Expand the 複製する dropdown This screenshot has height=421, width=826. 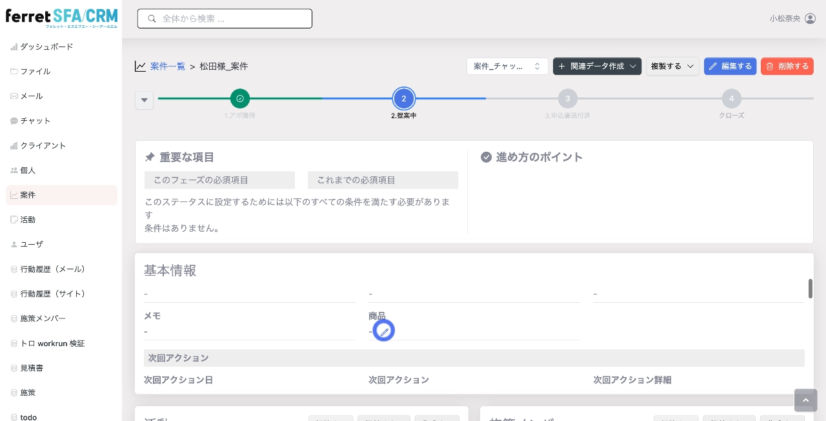click(672, 66)
